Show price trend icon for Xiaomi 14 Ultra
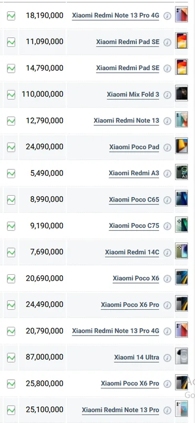 click(11, 358)
